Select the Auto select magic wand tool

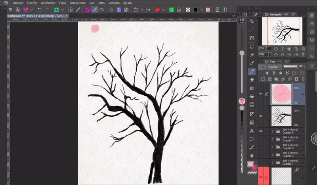pyautogui.click(x=252, y=55)
